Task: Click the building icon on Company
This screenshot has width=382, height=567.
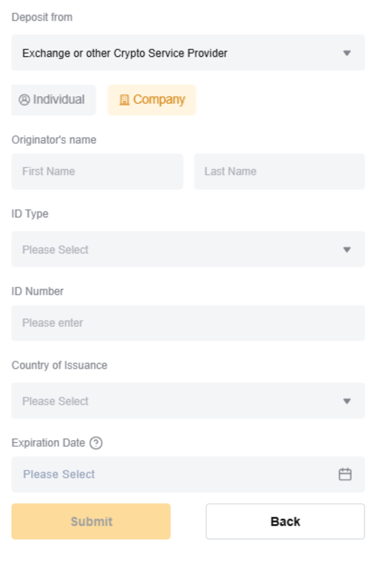Action: click(124, 100)
